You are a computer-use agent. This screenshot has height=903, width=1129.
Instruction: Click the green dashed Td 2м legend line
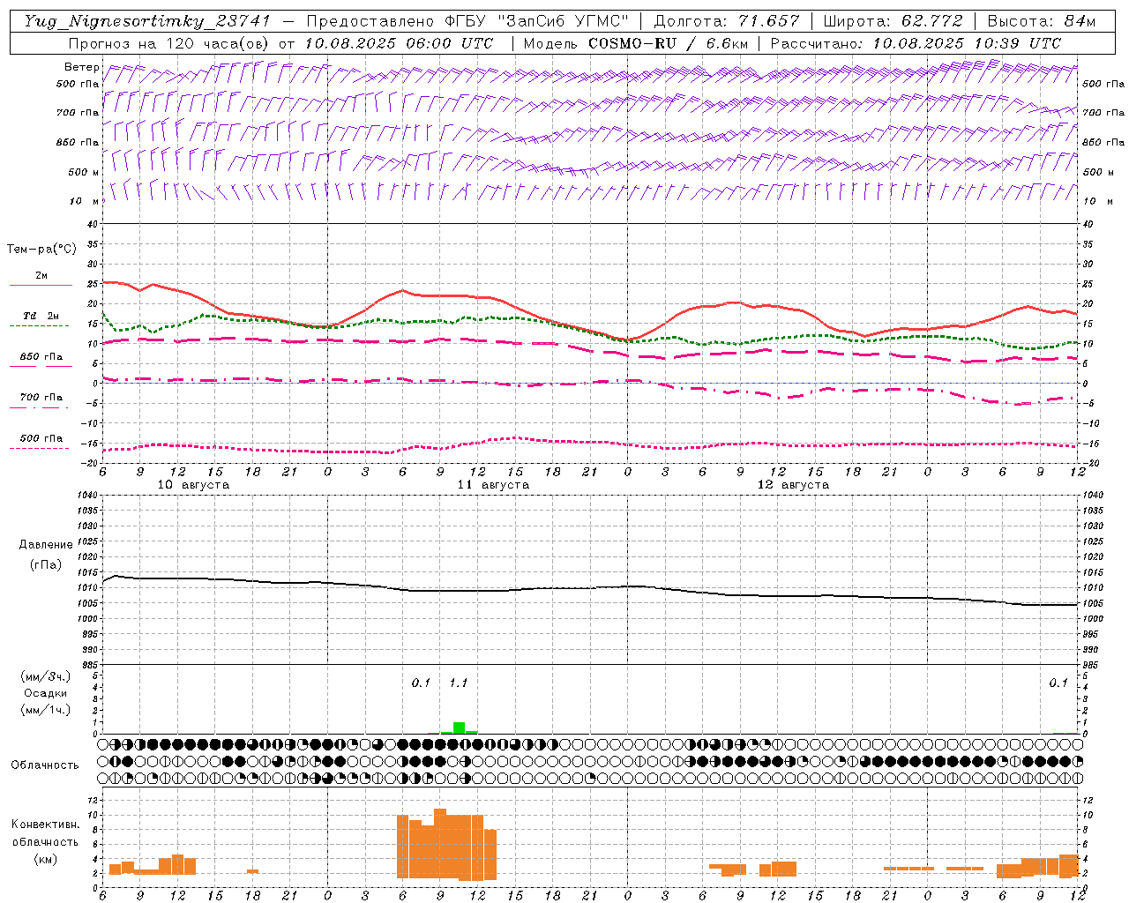[x=39, y=325]
